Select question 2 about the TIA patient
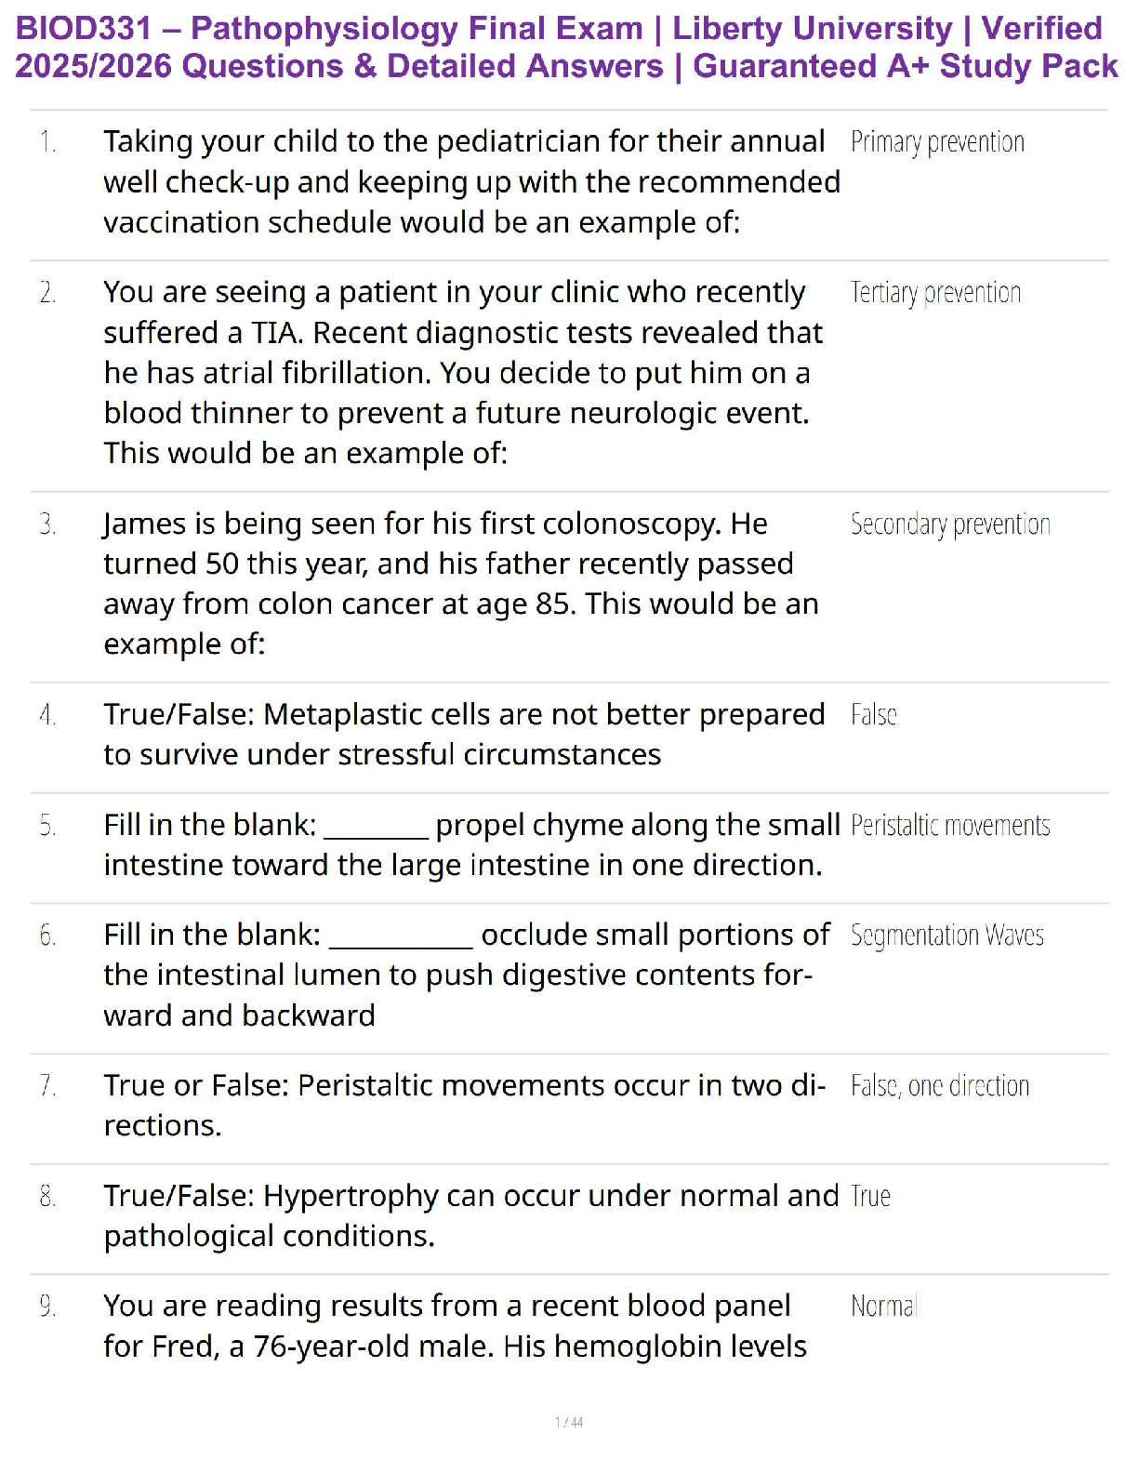The width and height of the screenshot is (1138, 1473). point(463,373)
